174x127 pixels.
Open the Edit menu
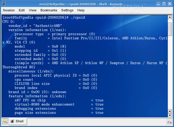22,10
